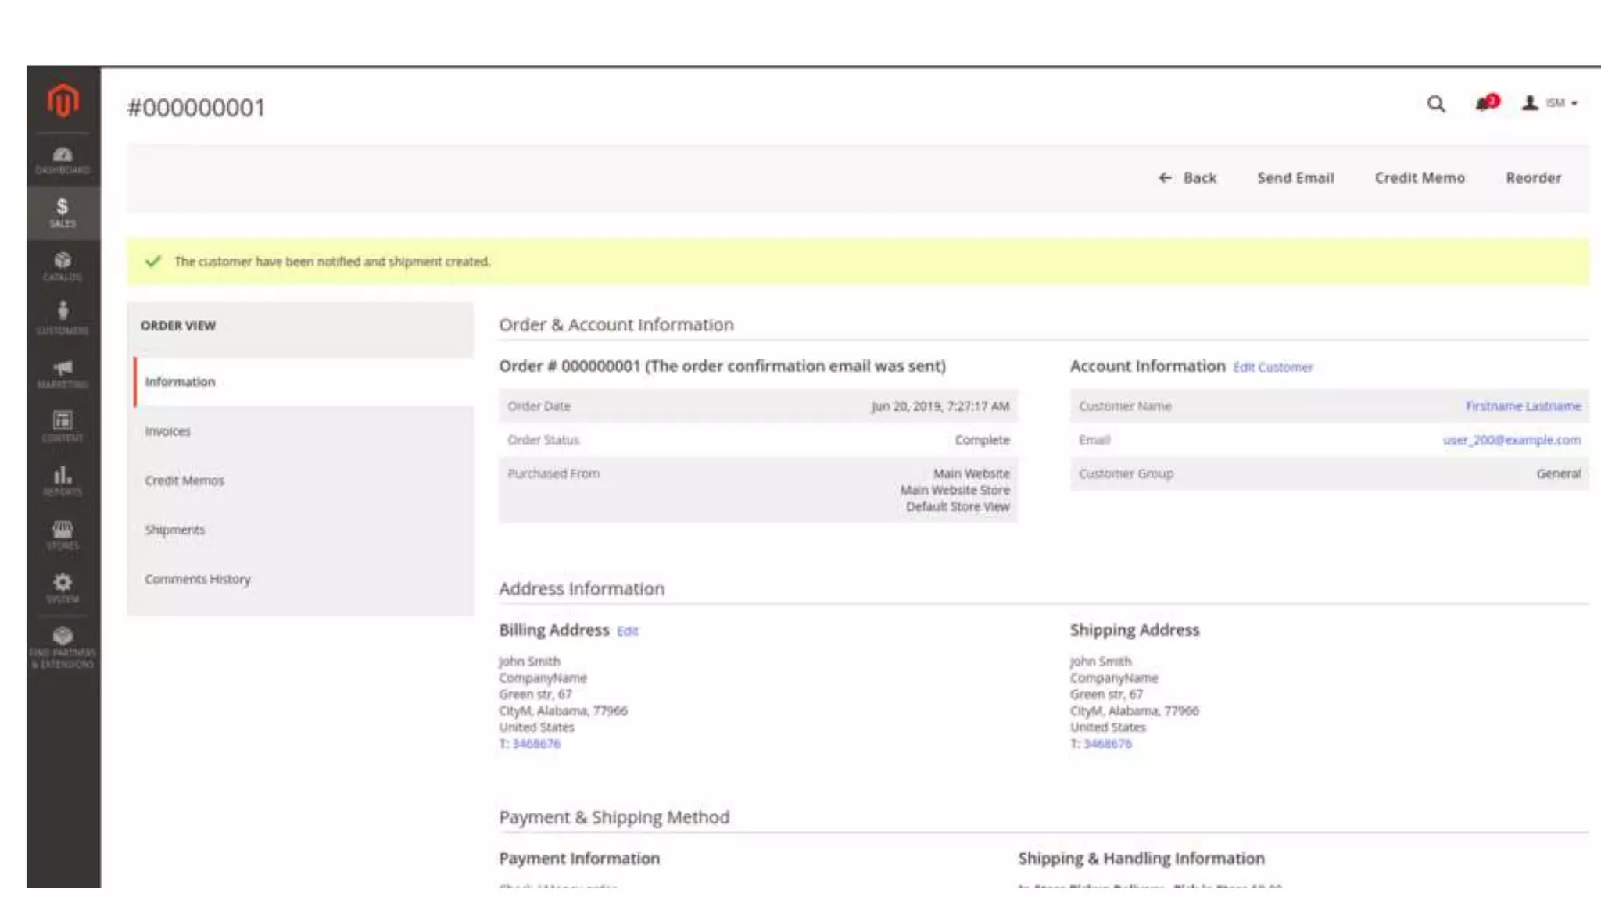Click the Magento logo icon
1601x900 pixels.
pyautogui.click(x=63, y=101)
